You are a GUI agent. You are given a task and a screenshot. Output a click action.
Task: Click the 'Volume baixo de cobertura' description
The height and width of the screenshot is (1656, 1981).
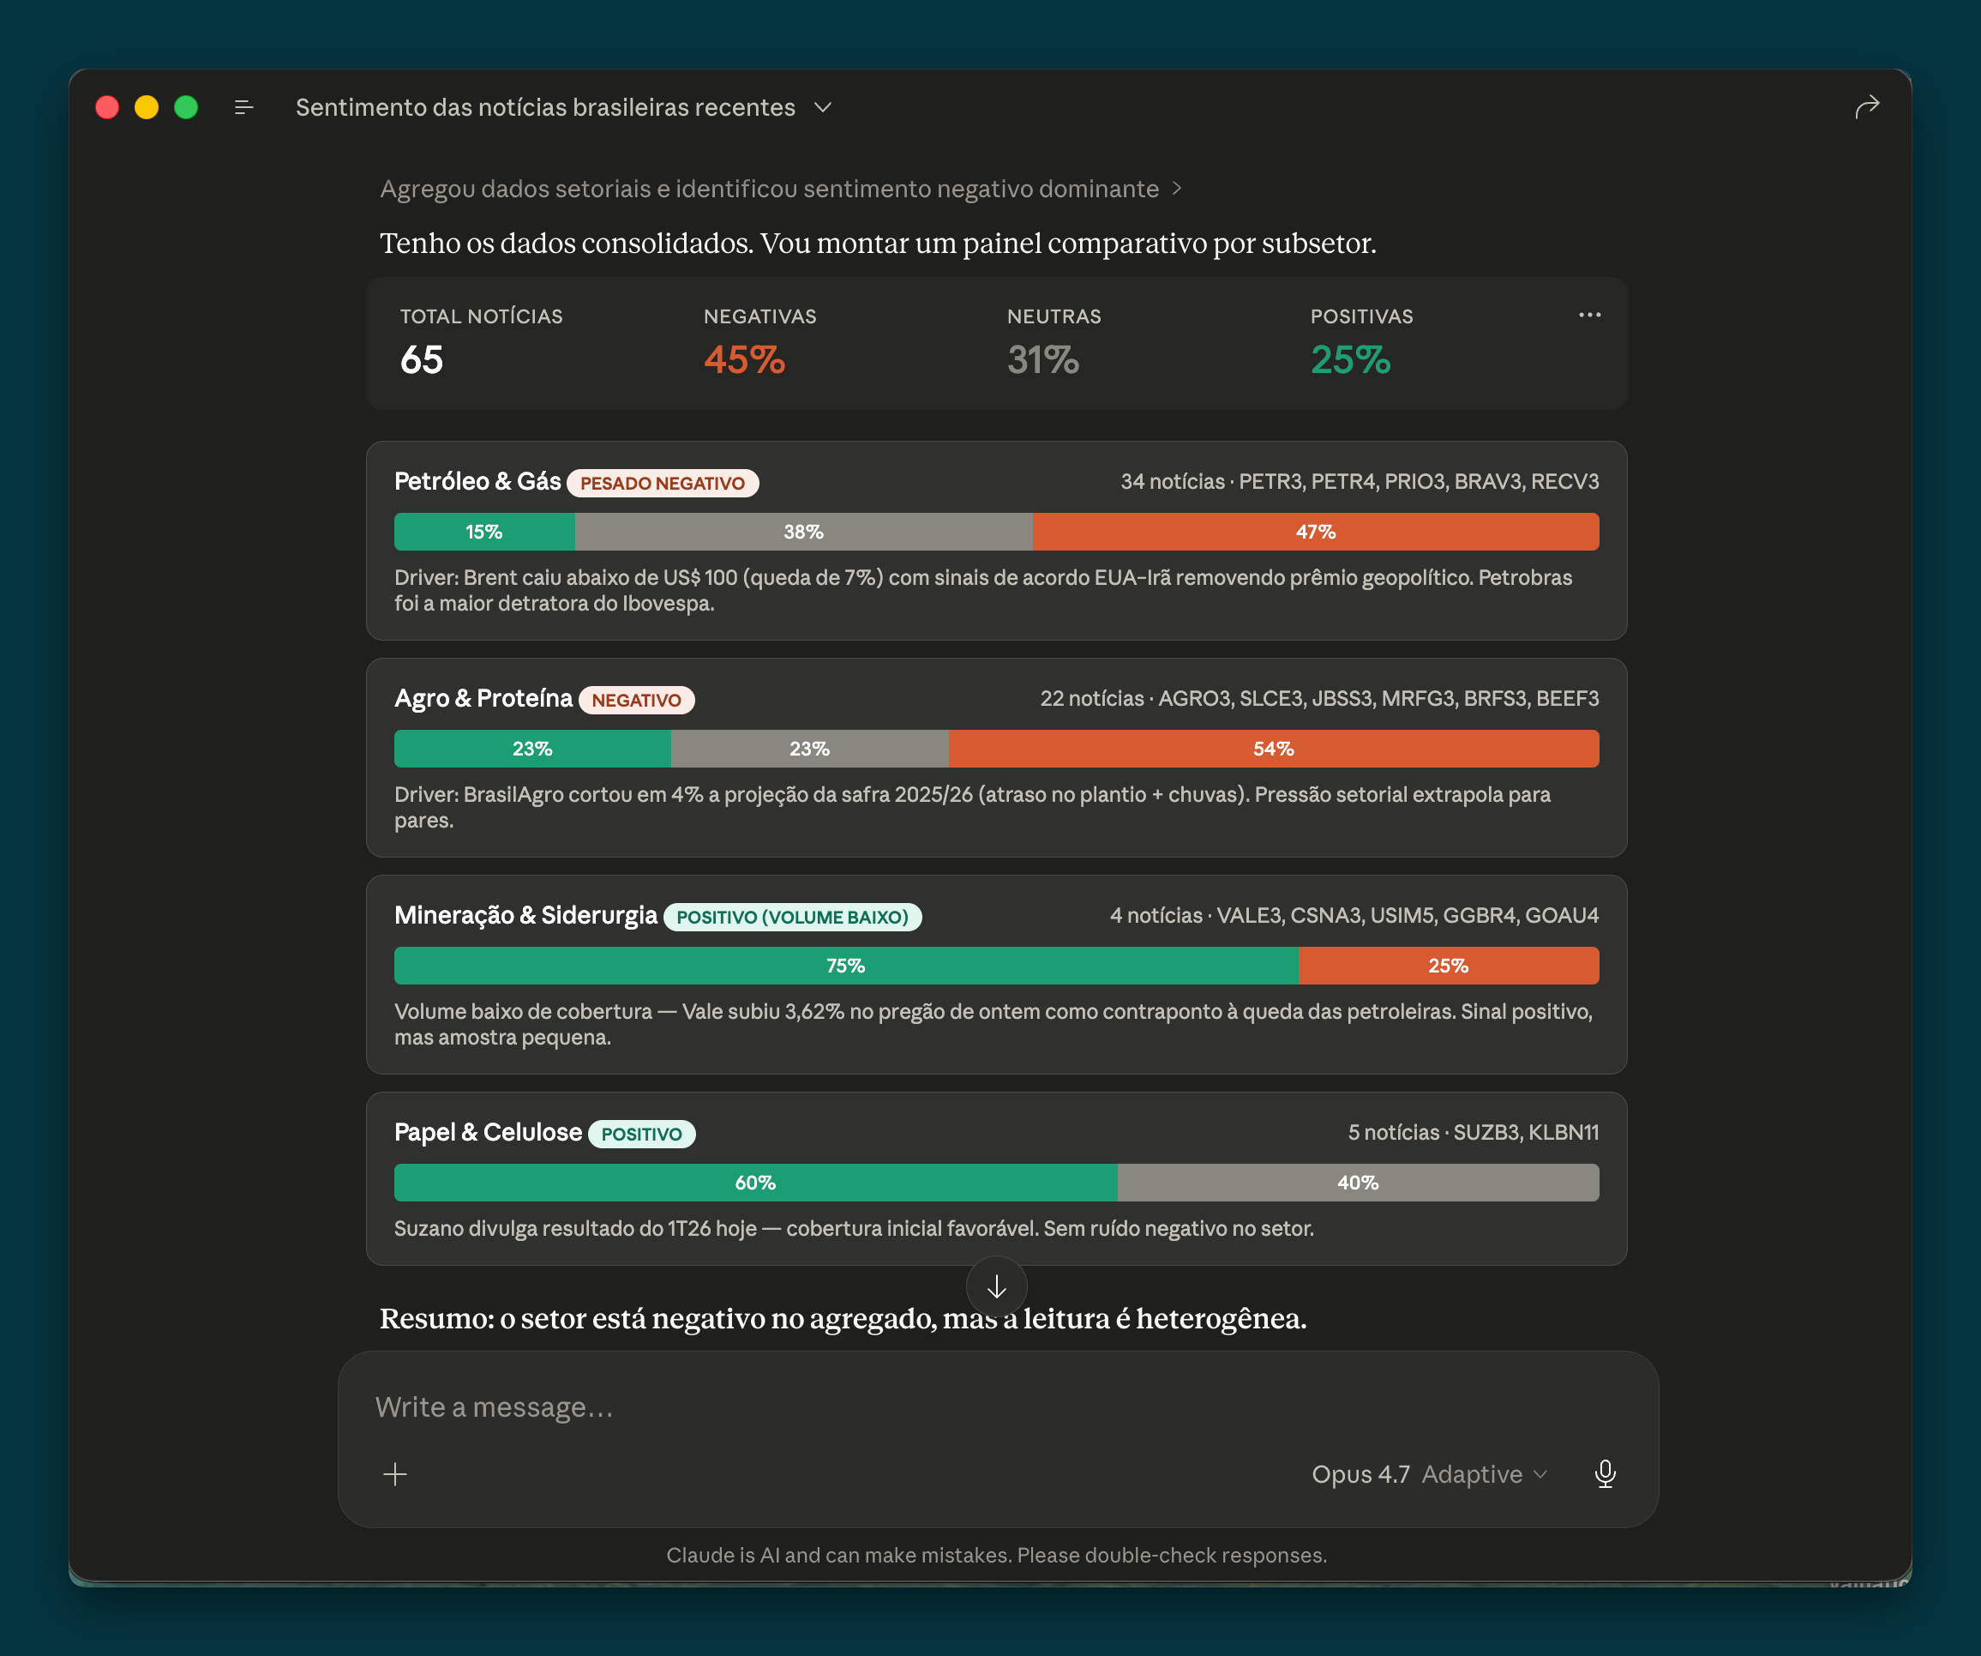click(x=994, y=1025)
